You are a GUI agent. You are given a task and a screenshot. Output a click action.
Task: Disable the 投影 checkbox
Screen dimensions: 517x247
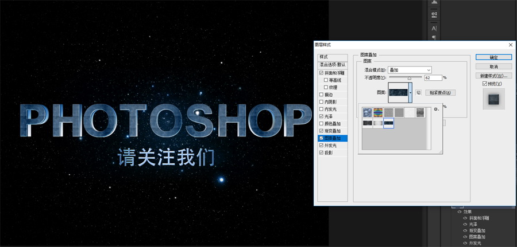tap(322, 152)
